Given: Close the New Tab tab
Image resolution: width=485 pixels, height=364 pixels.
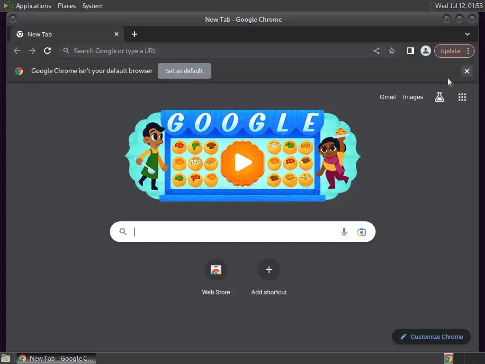Looking at the screenshot, I should pos(117,34).
